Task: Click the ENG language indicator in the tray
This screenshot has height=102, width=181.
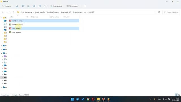Action: pyautogui.click(x=159, y=99)
